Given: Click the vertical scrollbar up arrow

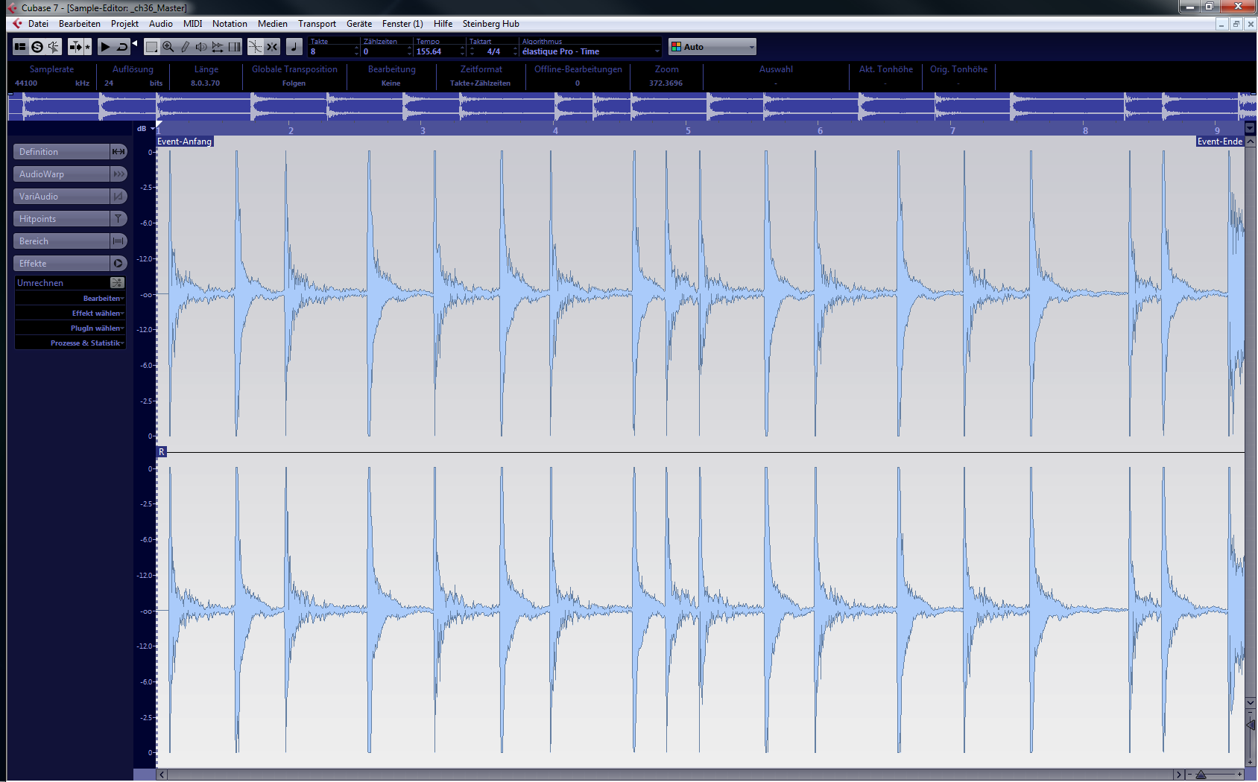Looking at the screenshot, I should (x=1251, y=142).
